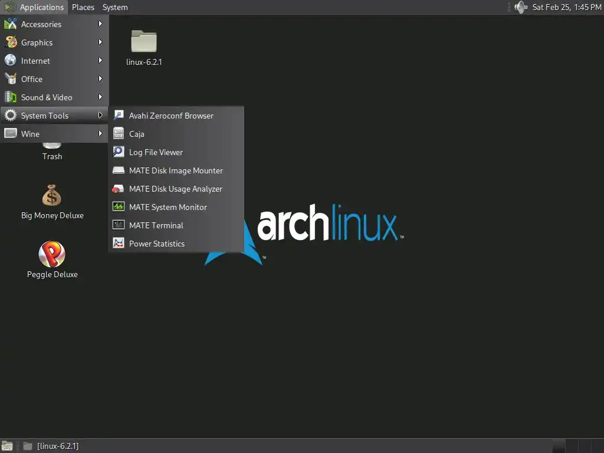Image resolution: width=604 pixels, height=453 pixels.
Task: Select the linux-6.2.1 desktop folder icon
Action: pyautogui.click(x=144, y=41)
